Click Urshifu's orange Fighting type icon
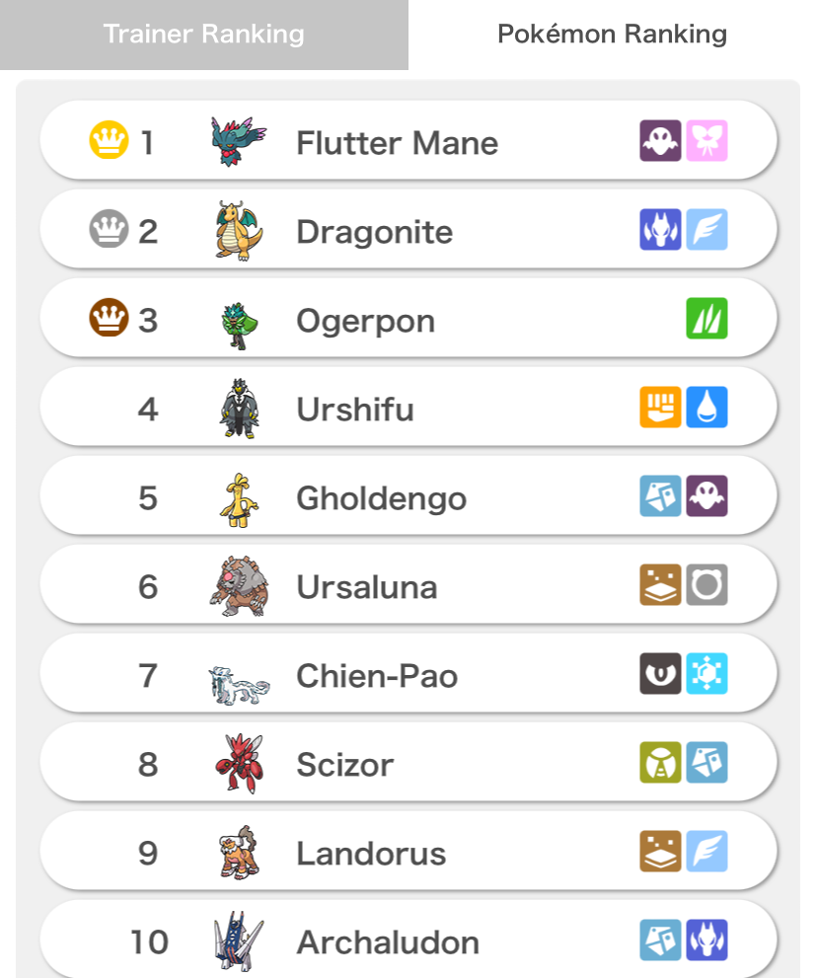817x978 pixels. [660, 408]
